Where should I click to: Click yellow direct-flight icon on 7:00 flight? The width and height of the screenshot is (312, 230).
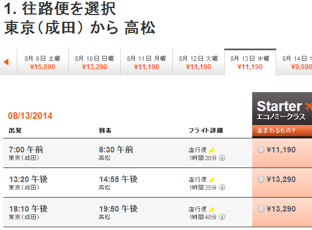[211, 150]
